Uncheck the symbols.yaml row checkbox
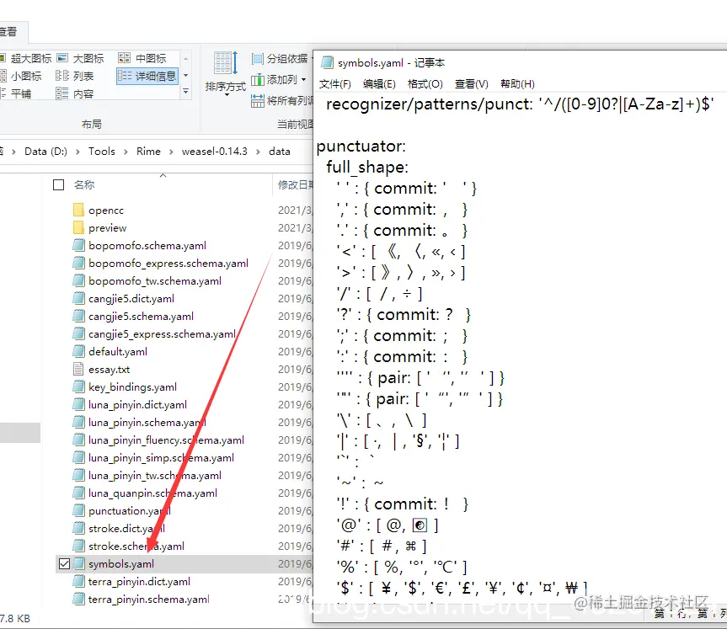The height and width of the screenshot is (629, 727). 65,564
